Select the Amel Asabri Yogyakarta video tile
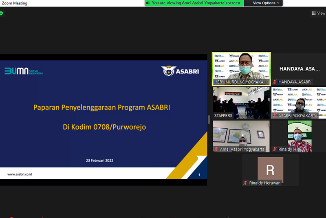Image resolution: width=326 pixels, height=218 pixels. tap(241, 137)
